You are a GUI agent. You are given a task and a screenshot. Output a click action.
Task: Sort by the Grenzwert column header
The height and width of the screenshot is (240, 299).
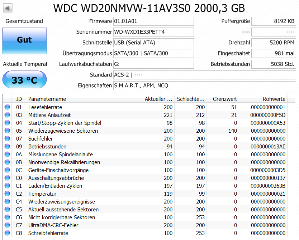223,99
